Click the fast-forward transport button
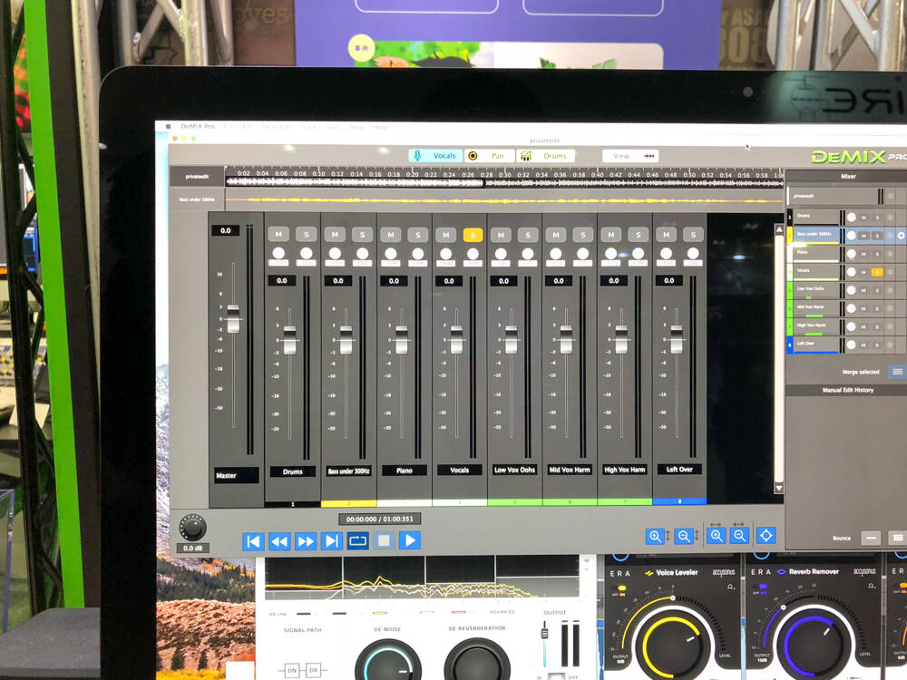907x680 pixels. click(x=306, y=541)
